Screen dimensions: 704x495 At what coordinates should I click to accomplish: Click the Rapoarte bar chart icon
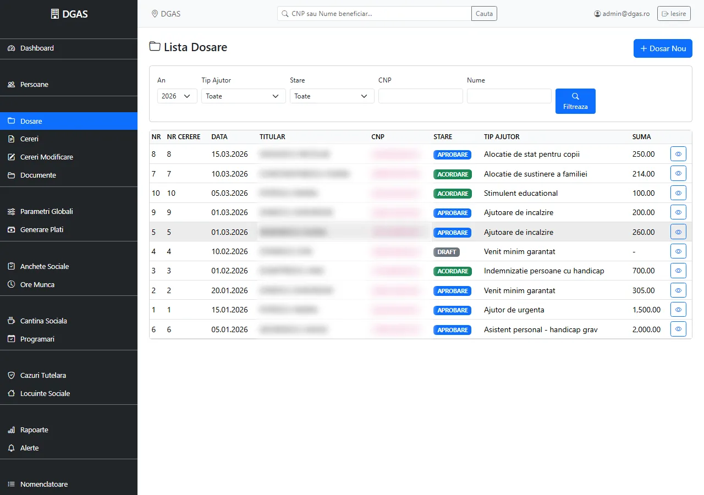pyautogui.click(x=11, y=430)
